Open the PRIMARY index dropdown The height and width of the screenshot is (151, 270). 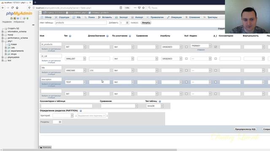pyautogui.click(x=201, y=46)
